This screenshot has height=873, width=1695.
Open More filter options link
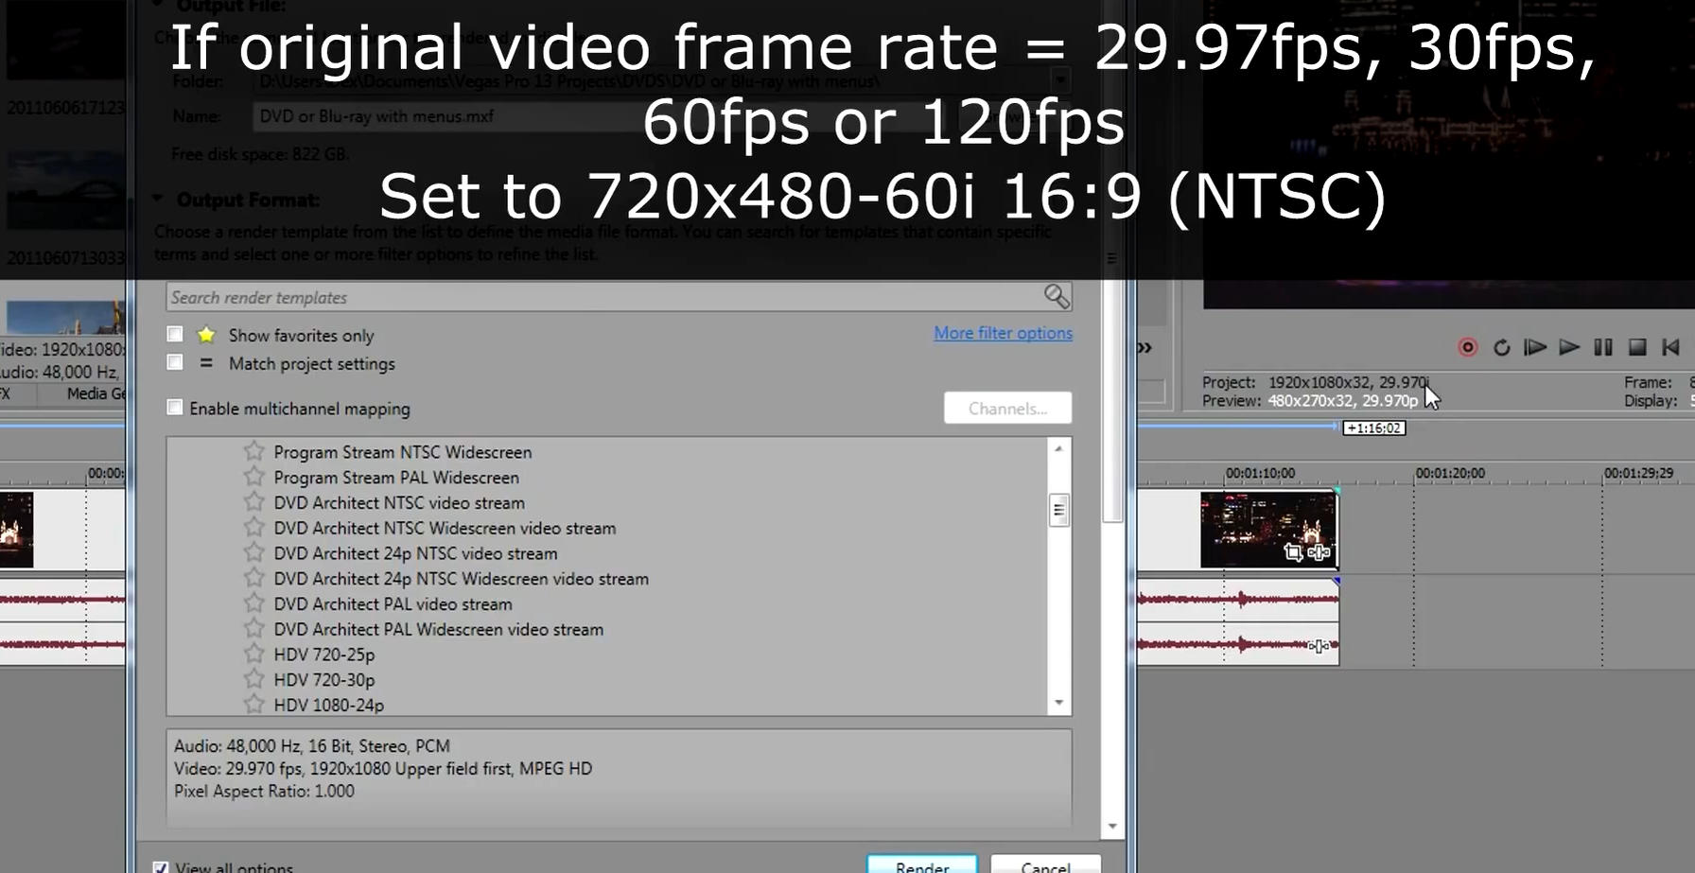pyautogui.click(x=1004, y=333)
